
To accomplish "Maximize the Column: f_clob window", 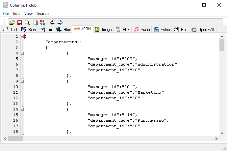I will [204, 5].
